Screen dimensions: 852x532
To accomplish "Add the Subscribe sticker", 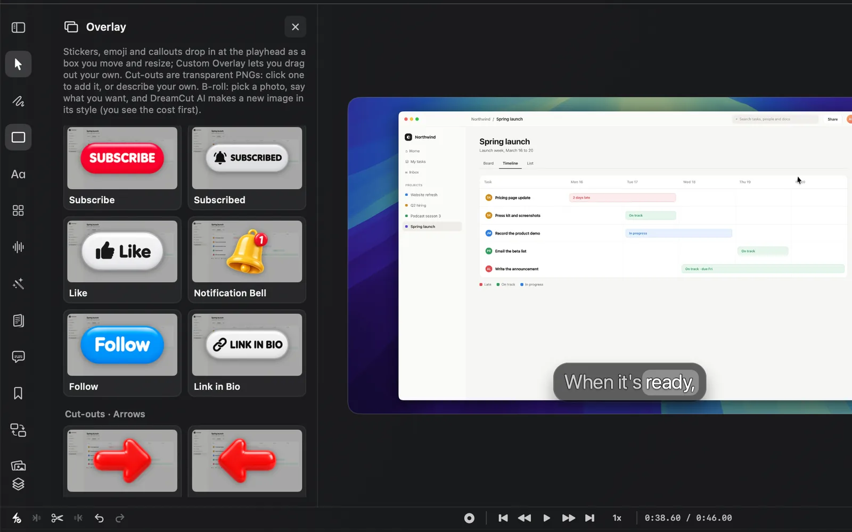I will 122,168.
